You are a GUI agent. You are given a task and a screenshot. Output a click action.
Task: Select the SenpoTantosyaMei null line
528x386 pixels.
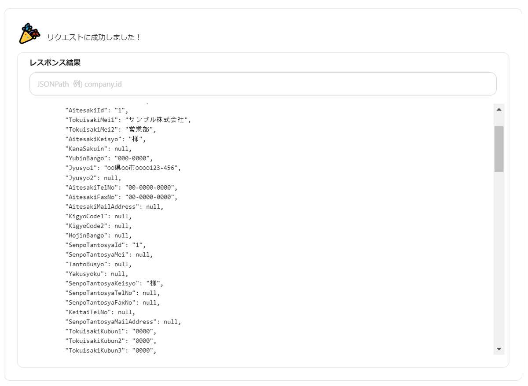tap(109, 254)
